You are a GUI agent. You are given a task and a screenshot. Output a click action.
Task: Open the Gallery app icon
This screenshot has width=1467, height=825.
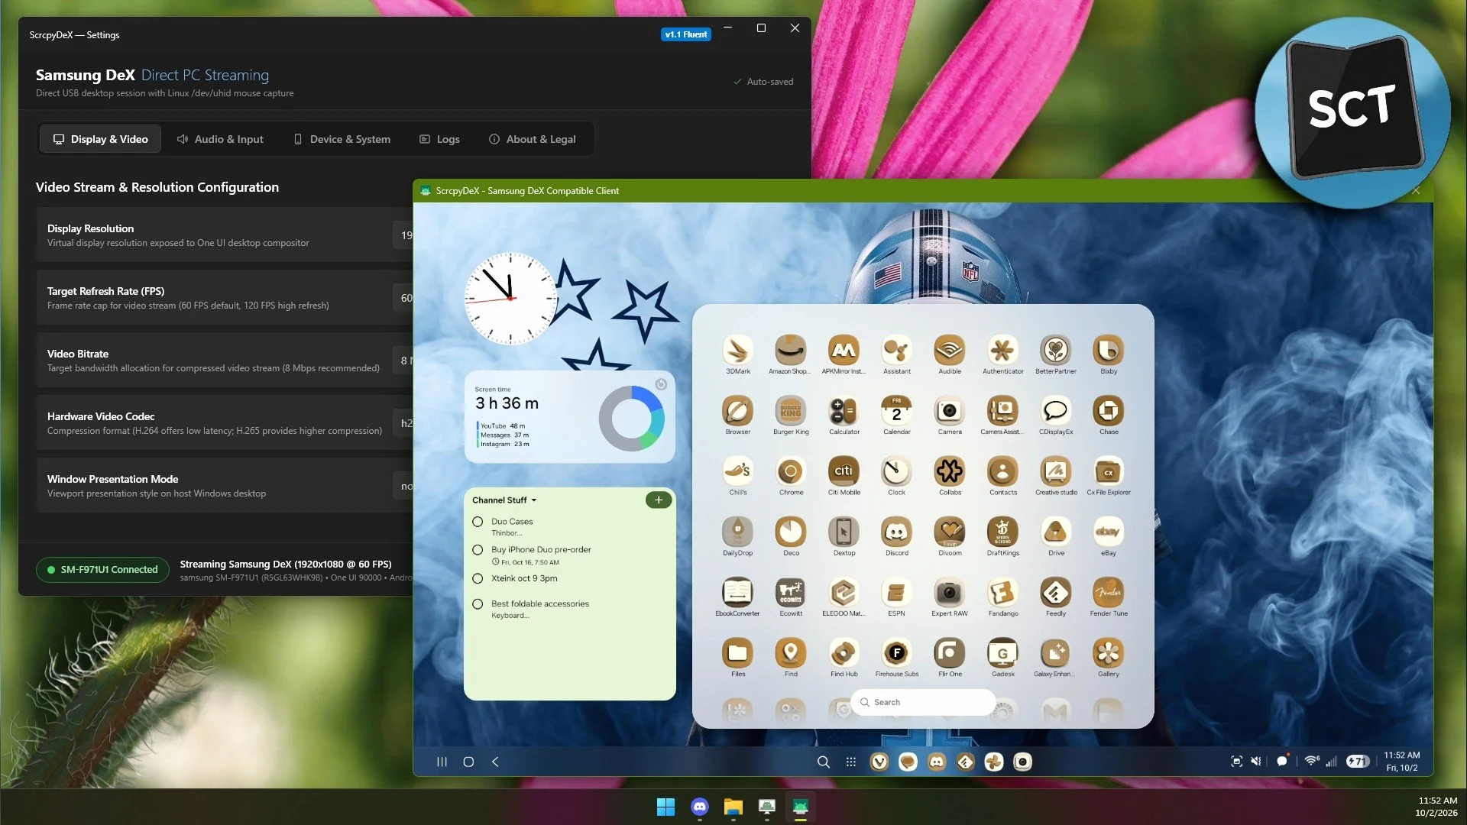pyautogui.click(x=1108, y=652)
